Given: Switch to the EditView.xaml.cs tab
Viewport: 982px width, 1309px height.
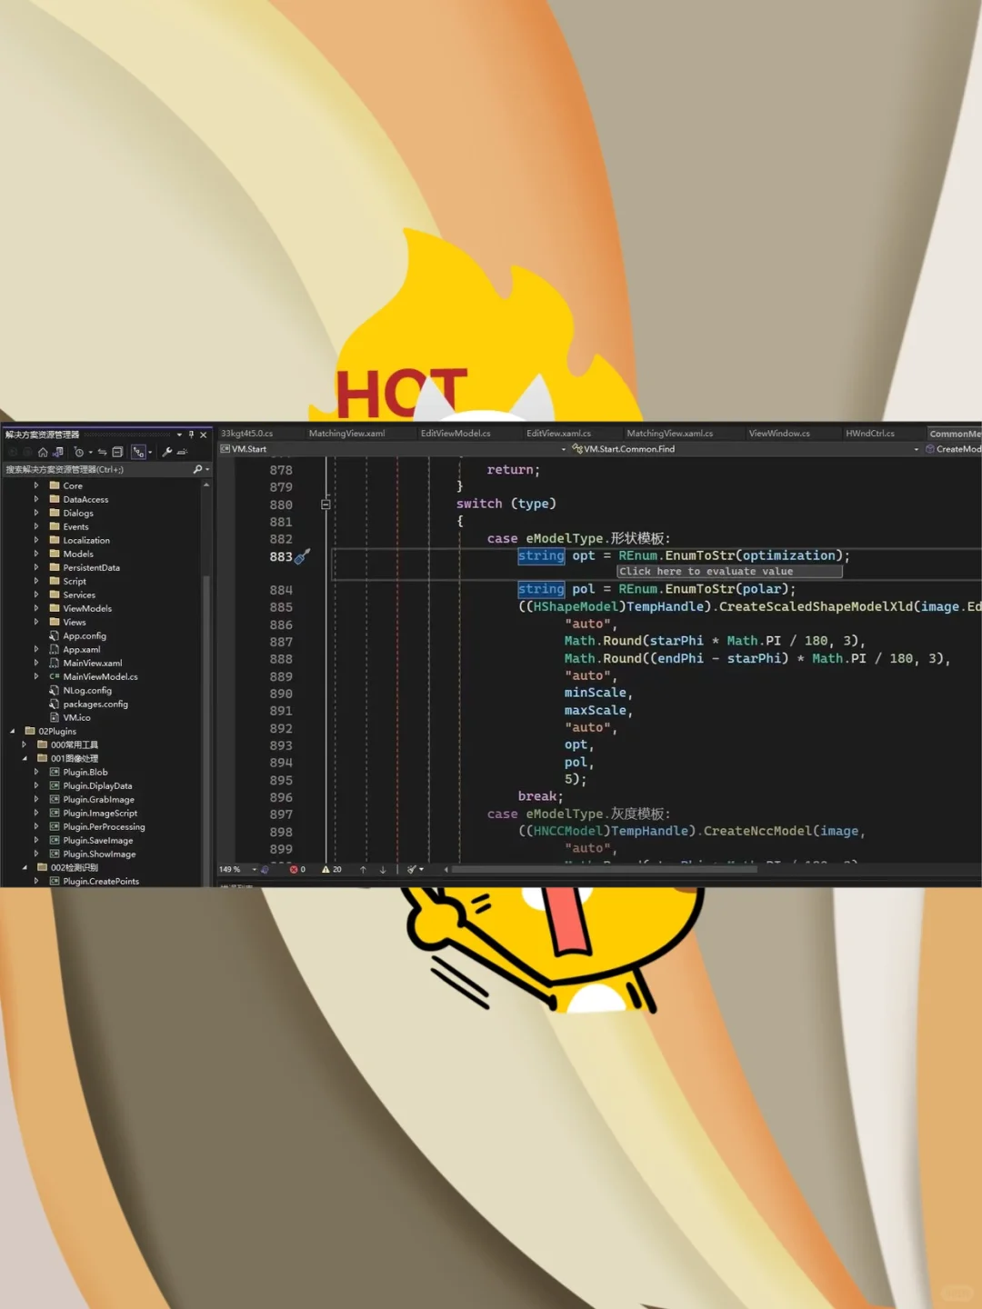Looking at the screenshot, I should pos(558,434).
